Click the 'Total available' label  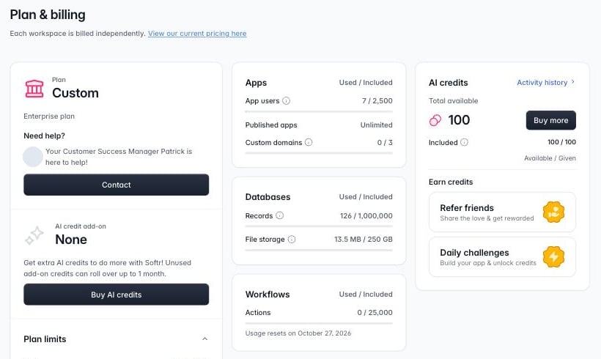tap(454, 101)
